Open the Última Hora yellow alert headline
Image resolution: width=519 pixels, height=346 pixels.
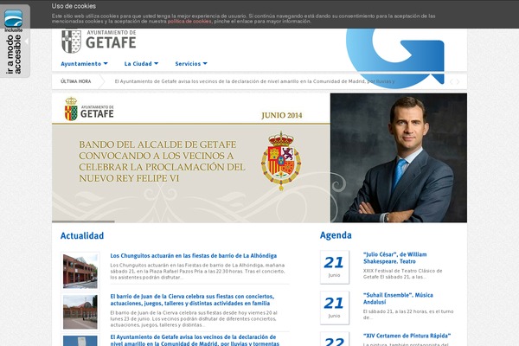click(x=254, y=81)
